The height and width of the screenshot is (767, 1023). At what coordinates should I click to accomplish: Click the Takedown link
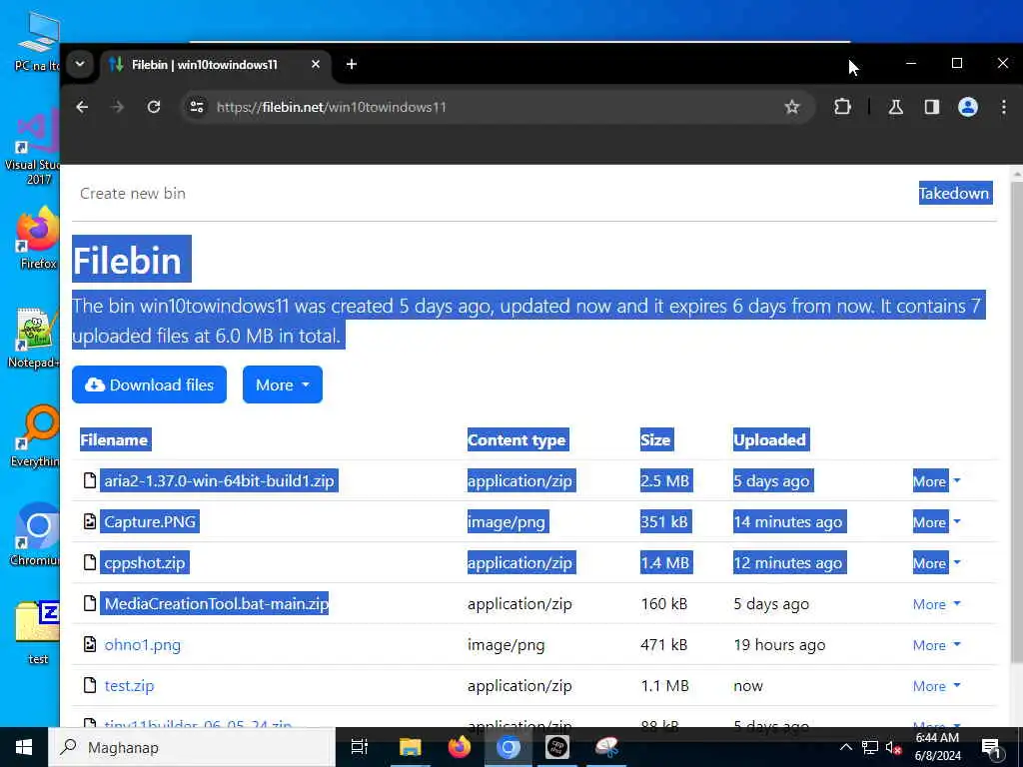[955, 193]
